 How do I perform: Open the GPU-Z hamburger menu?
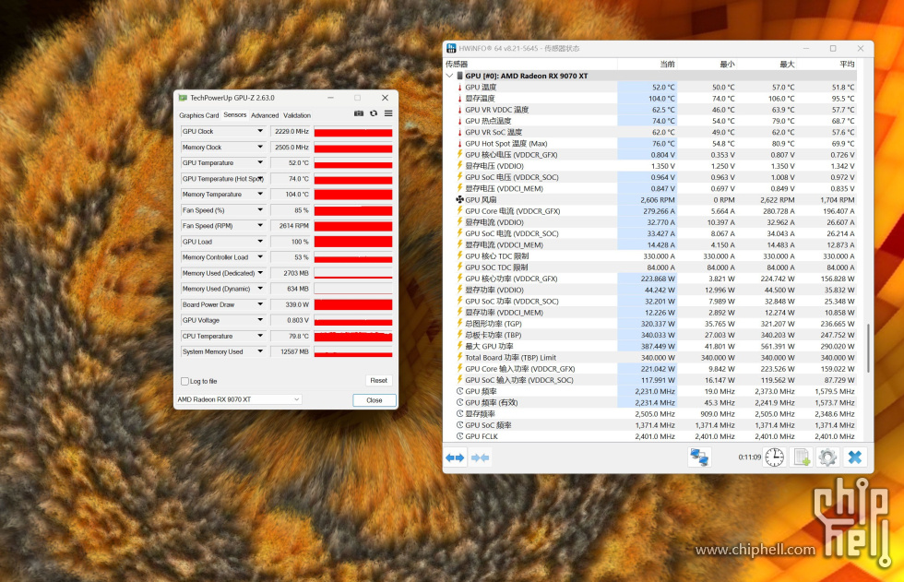(388, 113)
